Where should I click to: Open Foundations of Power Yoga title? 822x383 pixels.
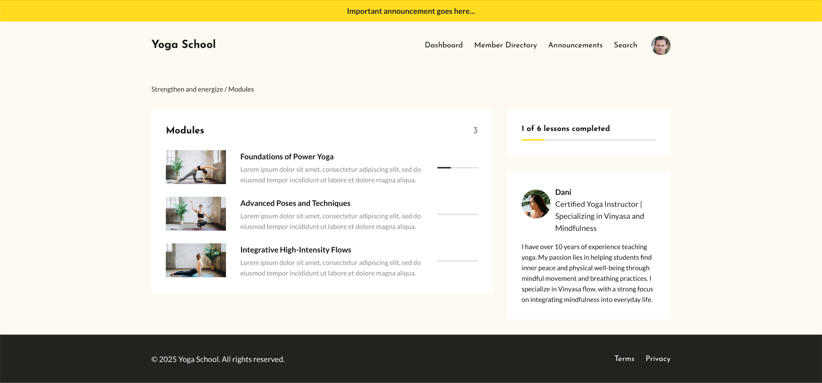point(287,157)
